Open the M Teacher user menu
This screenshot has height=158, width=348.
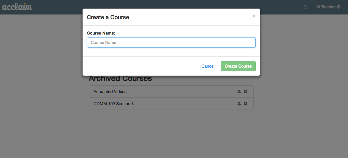coord(328,7)
